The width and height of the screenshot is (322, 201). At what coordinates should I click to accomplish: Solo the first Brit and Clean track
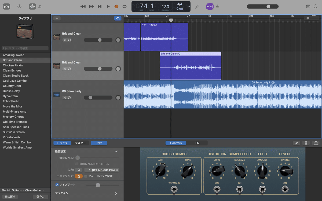click(69, 40)
